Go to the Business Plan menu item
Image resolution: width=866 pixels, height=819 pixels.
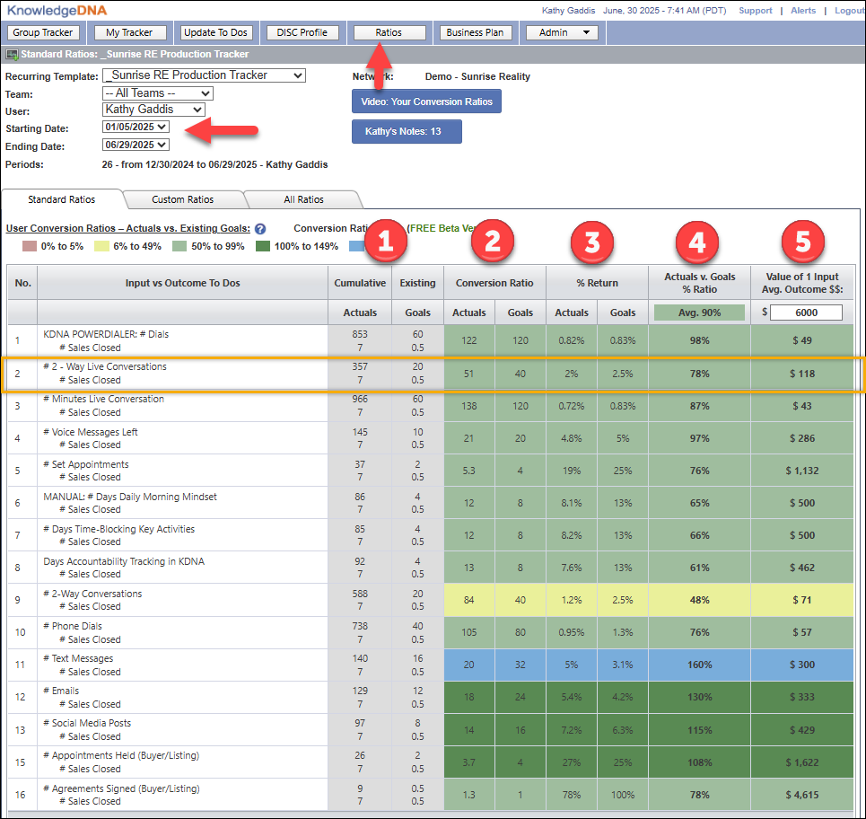[x=476, y=33]
